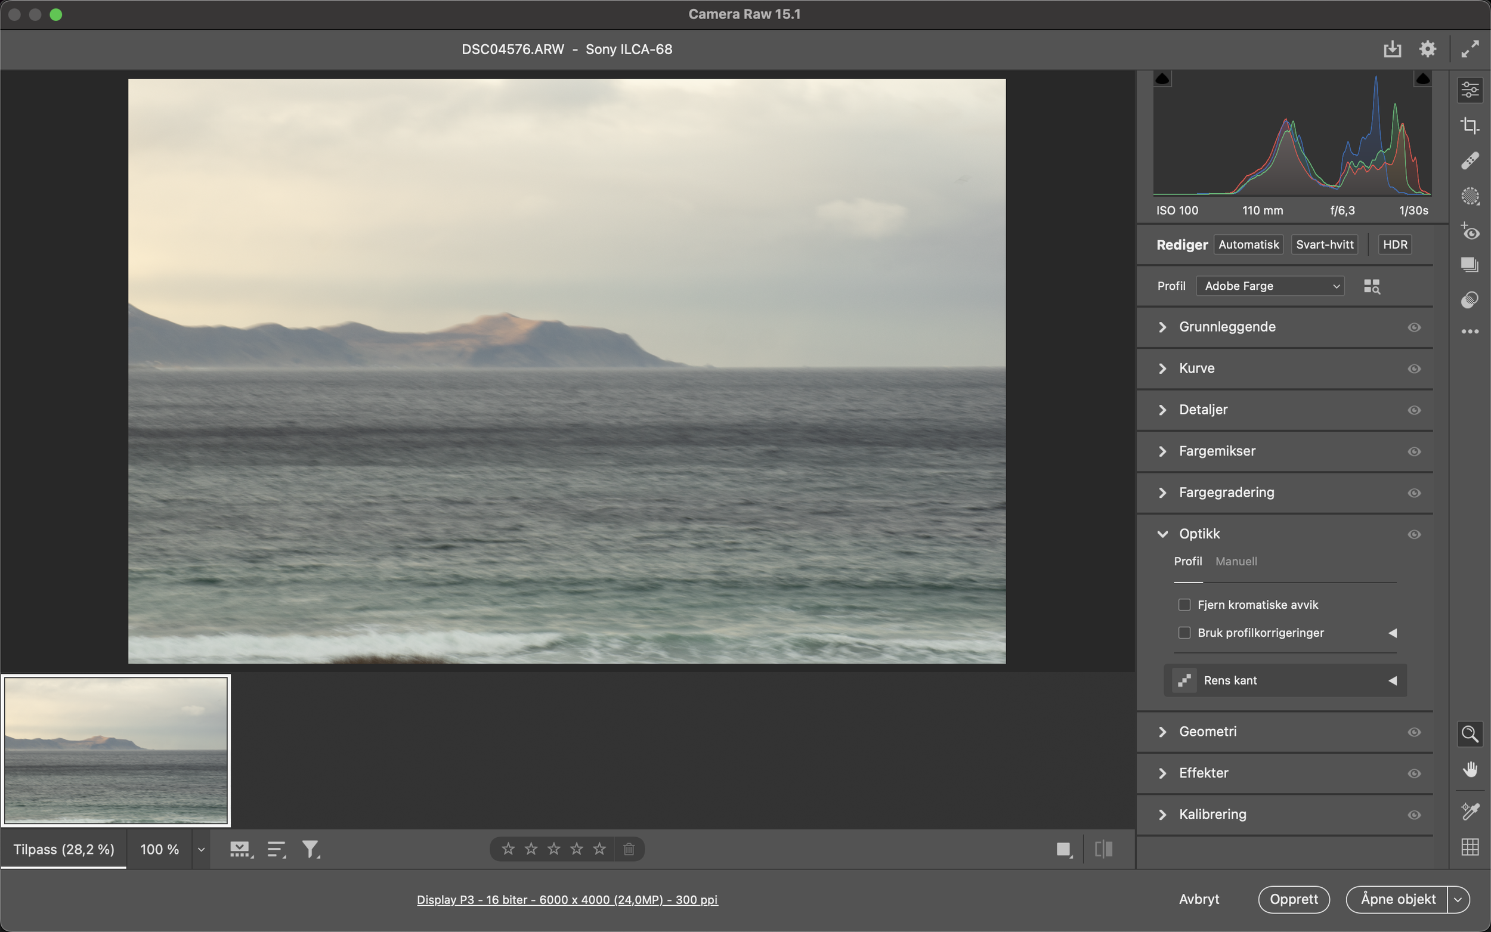Image resolution: width=1491 pixels, height=932 pixels.
Task: Expand the Geometri panel
Action: (1163, 732)
